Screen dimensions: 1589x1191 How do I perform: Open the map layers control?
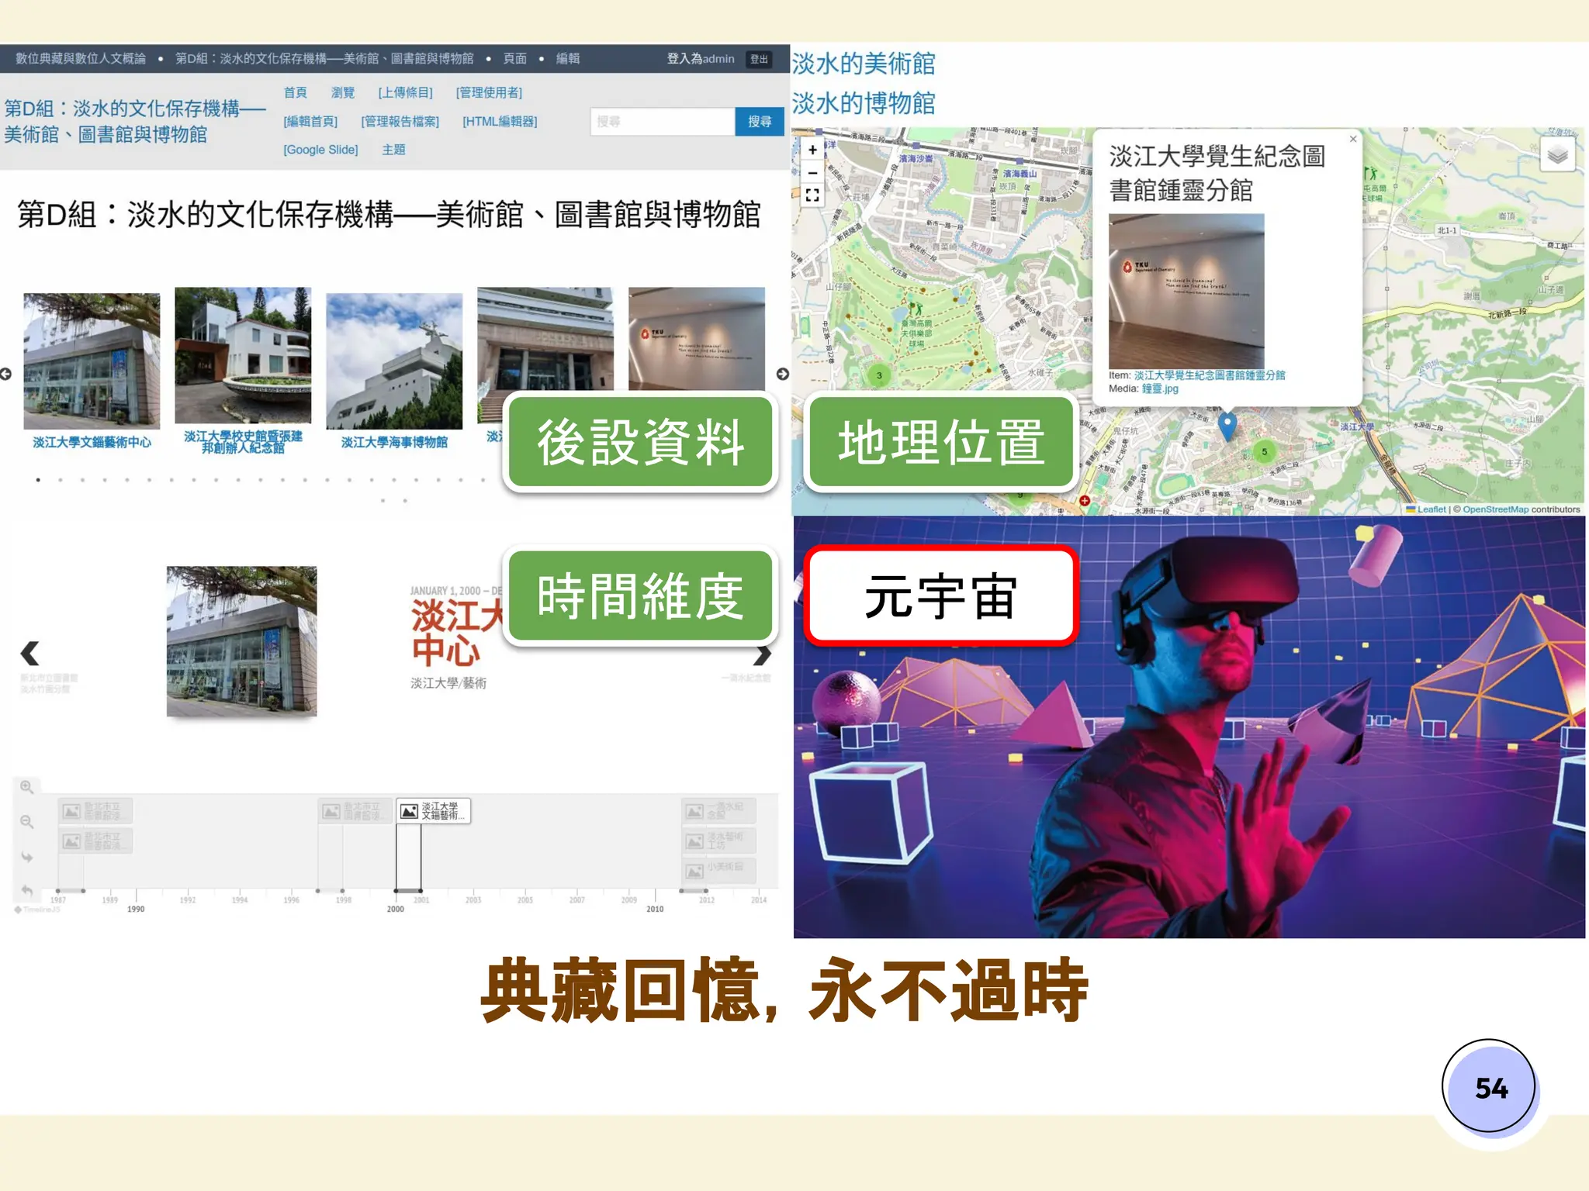[1558, 156]
